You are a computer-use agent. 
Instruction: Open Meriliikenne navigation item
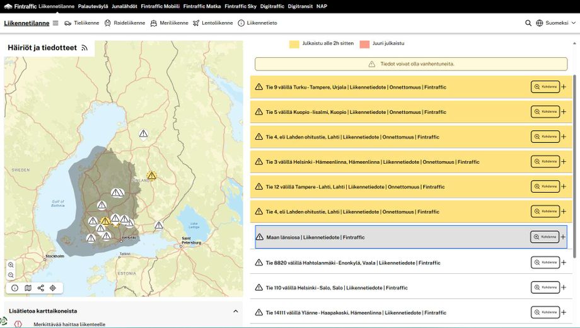169,23
